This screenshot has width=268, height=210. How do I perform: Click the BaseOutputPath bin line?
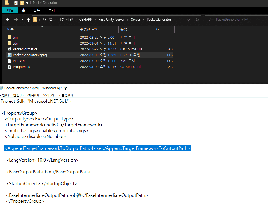point(49,172)
